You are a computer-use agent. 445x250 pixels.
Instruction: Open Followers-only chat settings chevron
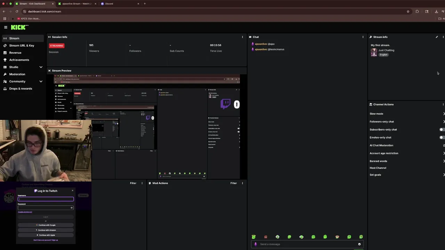[444, 122]
